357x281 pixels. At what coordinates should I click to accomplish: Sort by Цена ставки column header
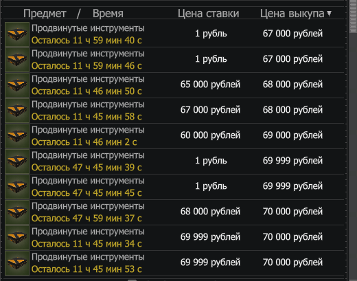point(209,14)
